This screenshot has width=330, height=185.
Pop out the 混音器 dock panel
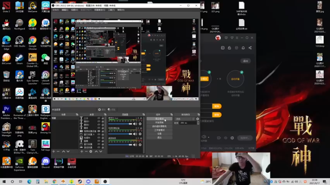(x=144, y=115)
